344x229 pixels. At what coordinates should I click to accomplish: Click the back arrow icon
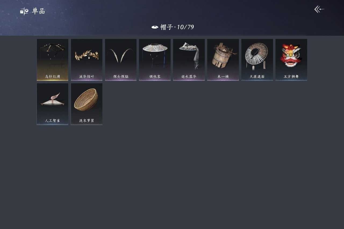[x=319, y=9]
